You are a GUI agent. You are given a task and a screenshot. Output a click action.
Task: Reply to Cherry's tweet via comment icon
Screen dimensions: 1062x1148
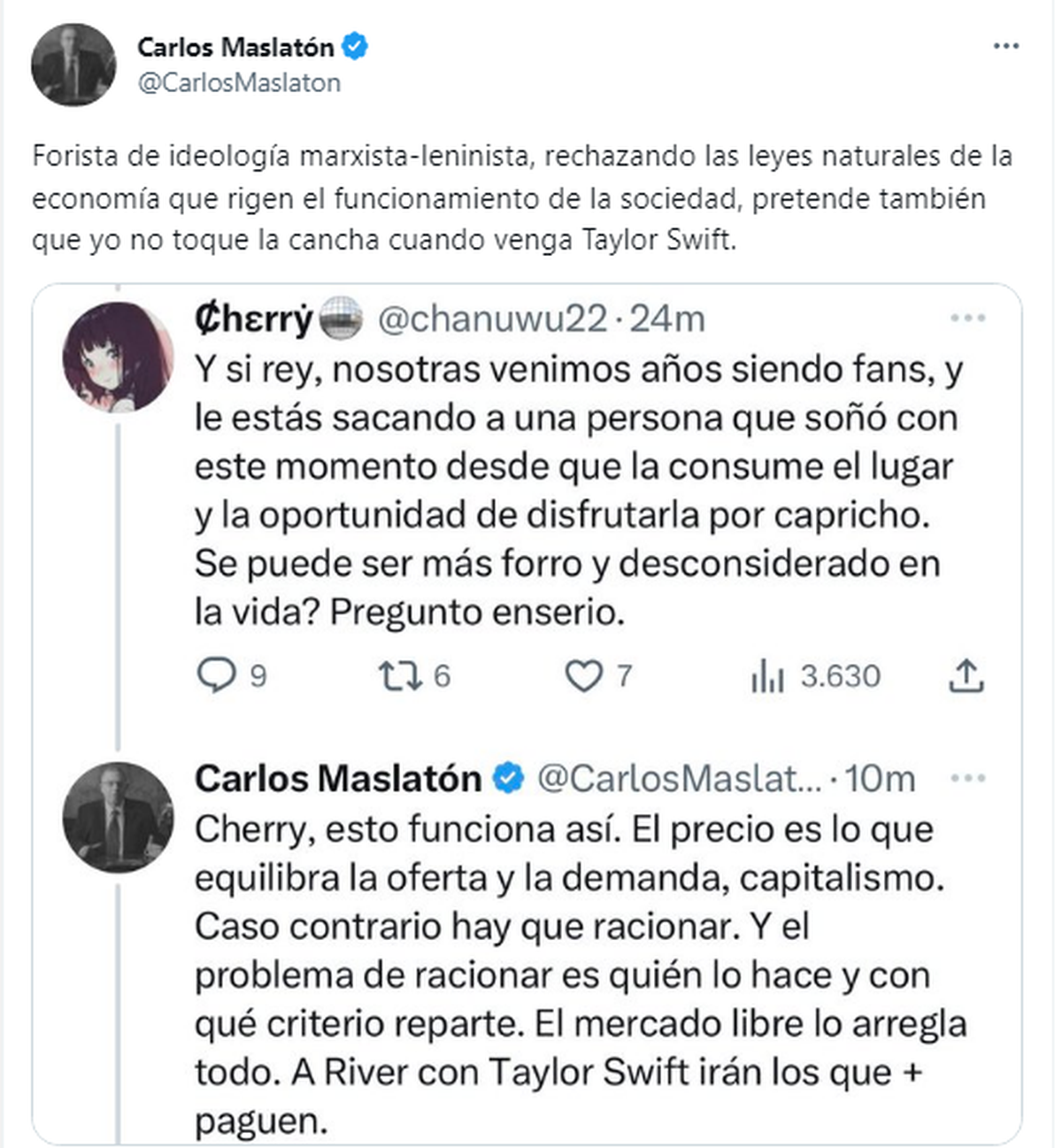tap(216, 675)
